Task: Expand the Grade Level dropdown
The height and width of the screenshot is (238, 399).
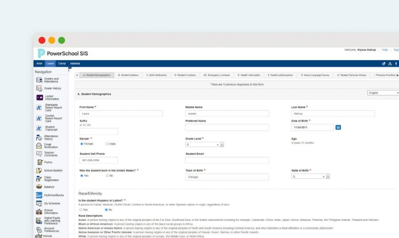Action: [x=221, y=144]
